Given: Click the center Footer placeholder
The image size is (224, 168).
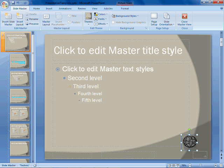Looking at the screenshot, I should coord(128,155).
